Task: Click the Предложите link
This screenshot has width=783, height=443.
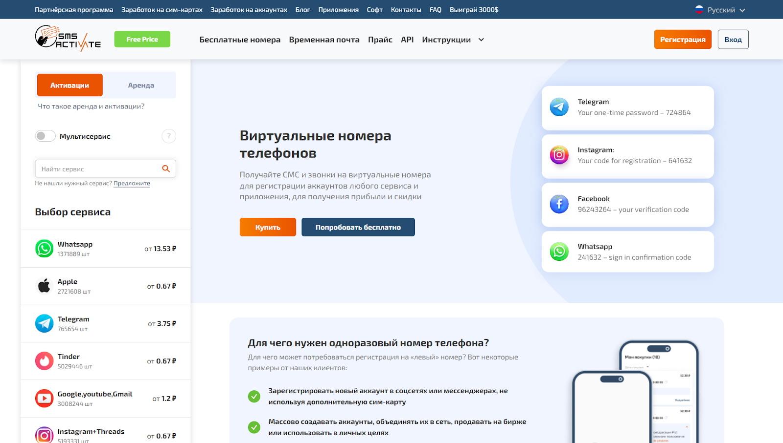Action: coord(132,183)
